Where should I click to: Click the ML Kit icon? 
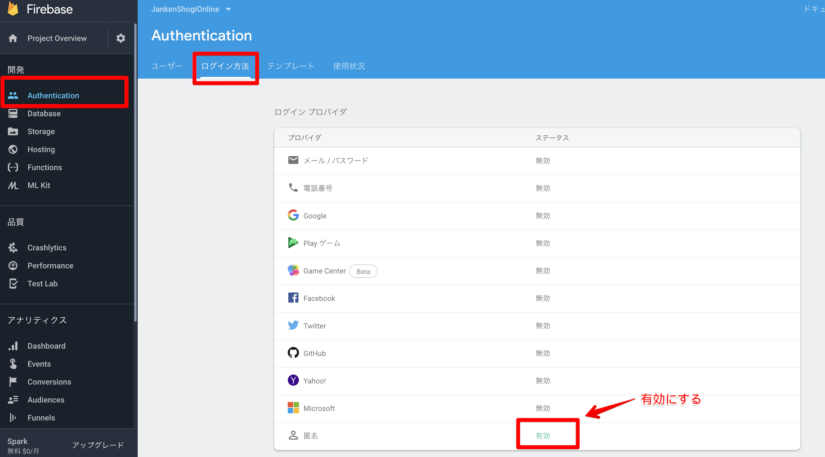(x=13, y=185)
